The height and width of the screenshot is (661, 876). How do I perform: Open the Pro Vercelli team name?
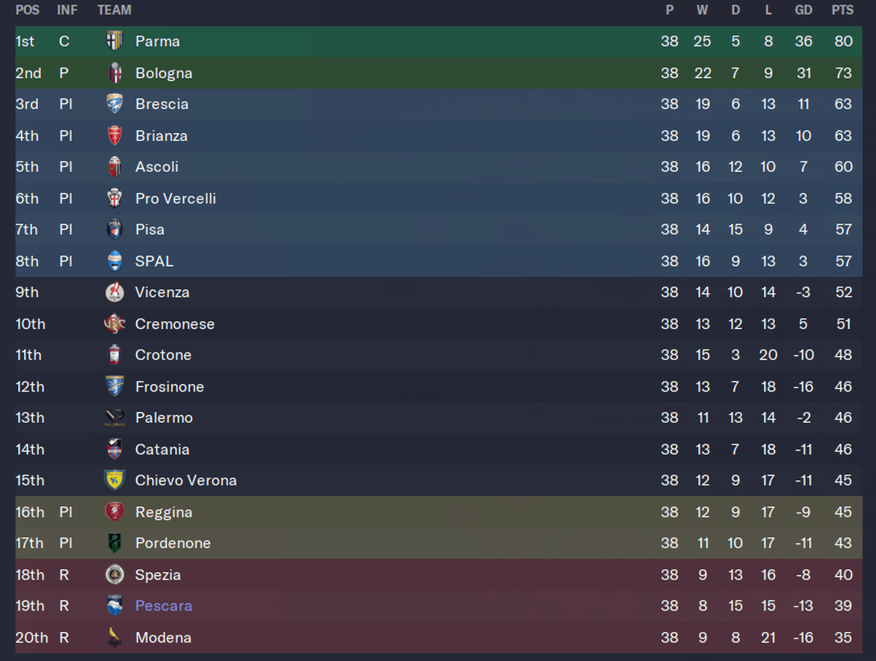[175, 198]
